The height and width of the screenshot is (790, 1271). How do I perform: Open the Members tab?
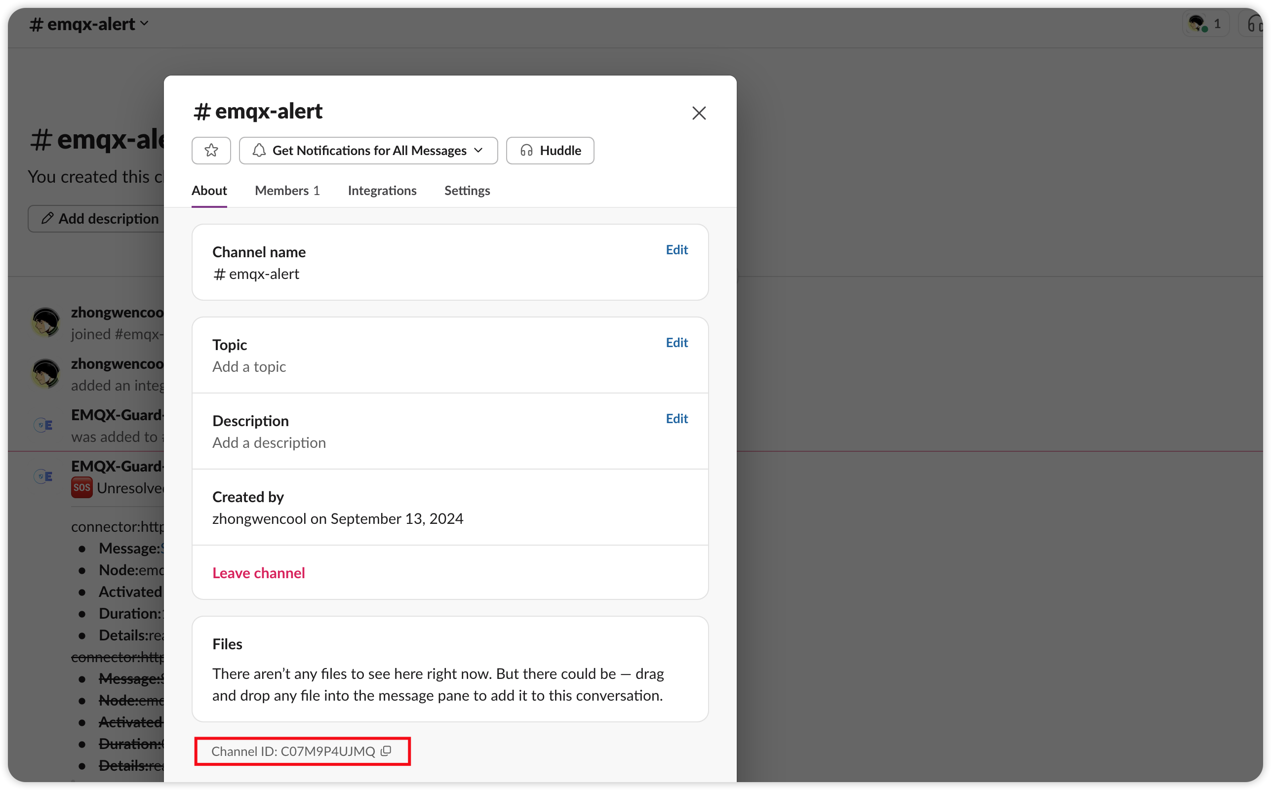(287, 191)
